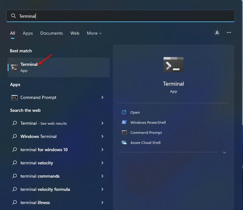Click the Command Prompt icon under Apps

click(15, 98)
